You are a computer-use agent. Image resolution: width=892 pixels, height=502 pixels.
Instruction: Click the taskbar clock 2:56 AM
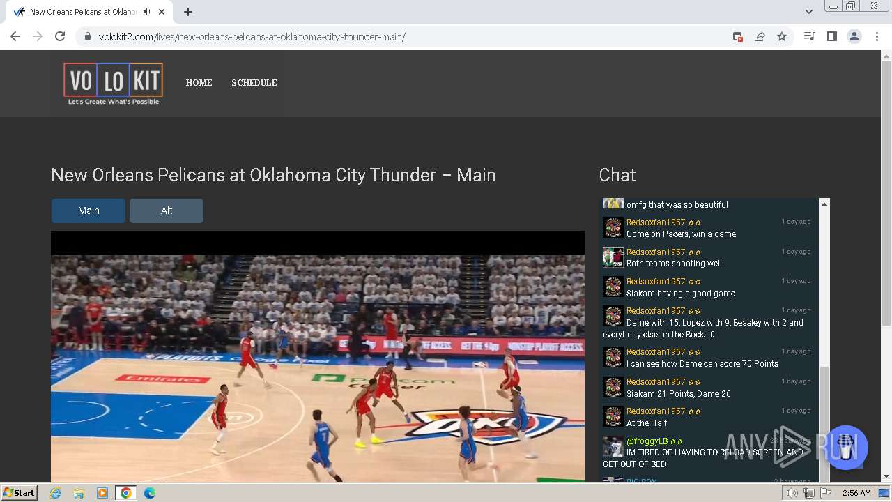click(x=856, y=493)
